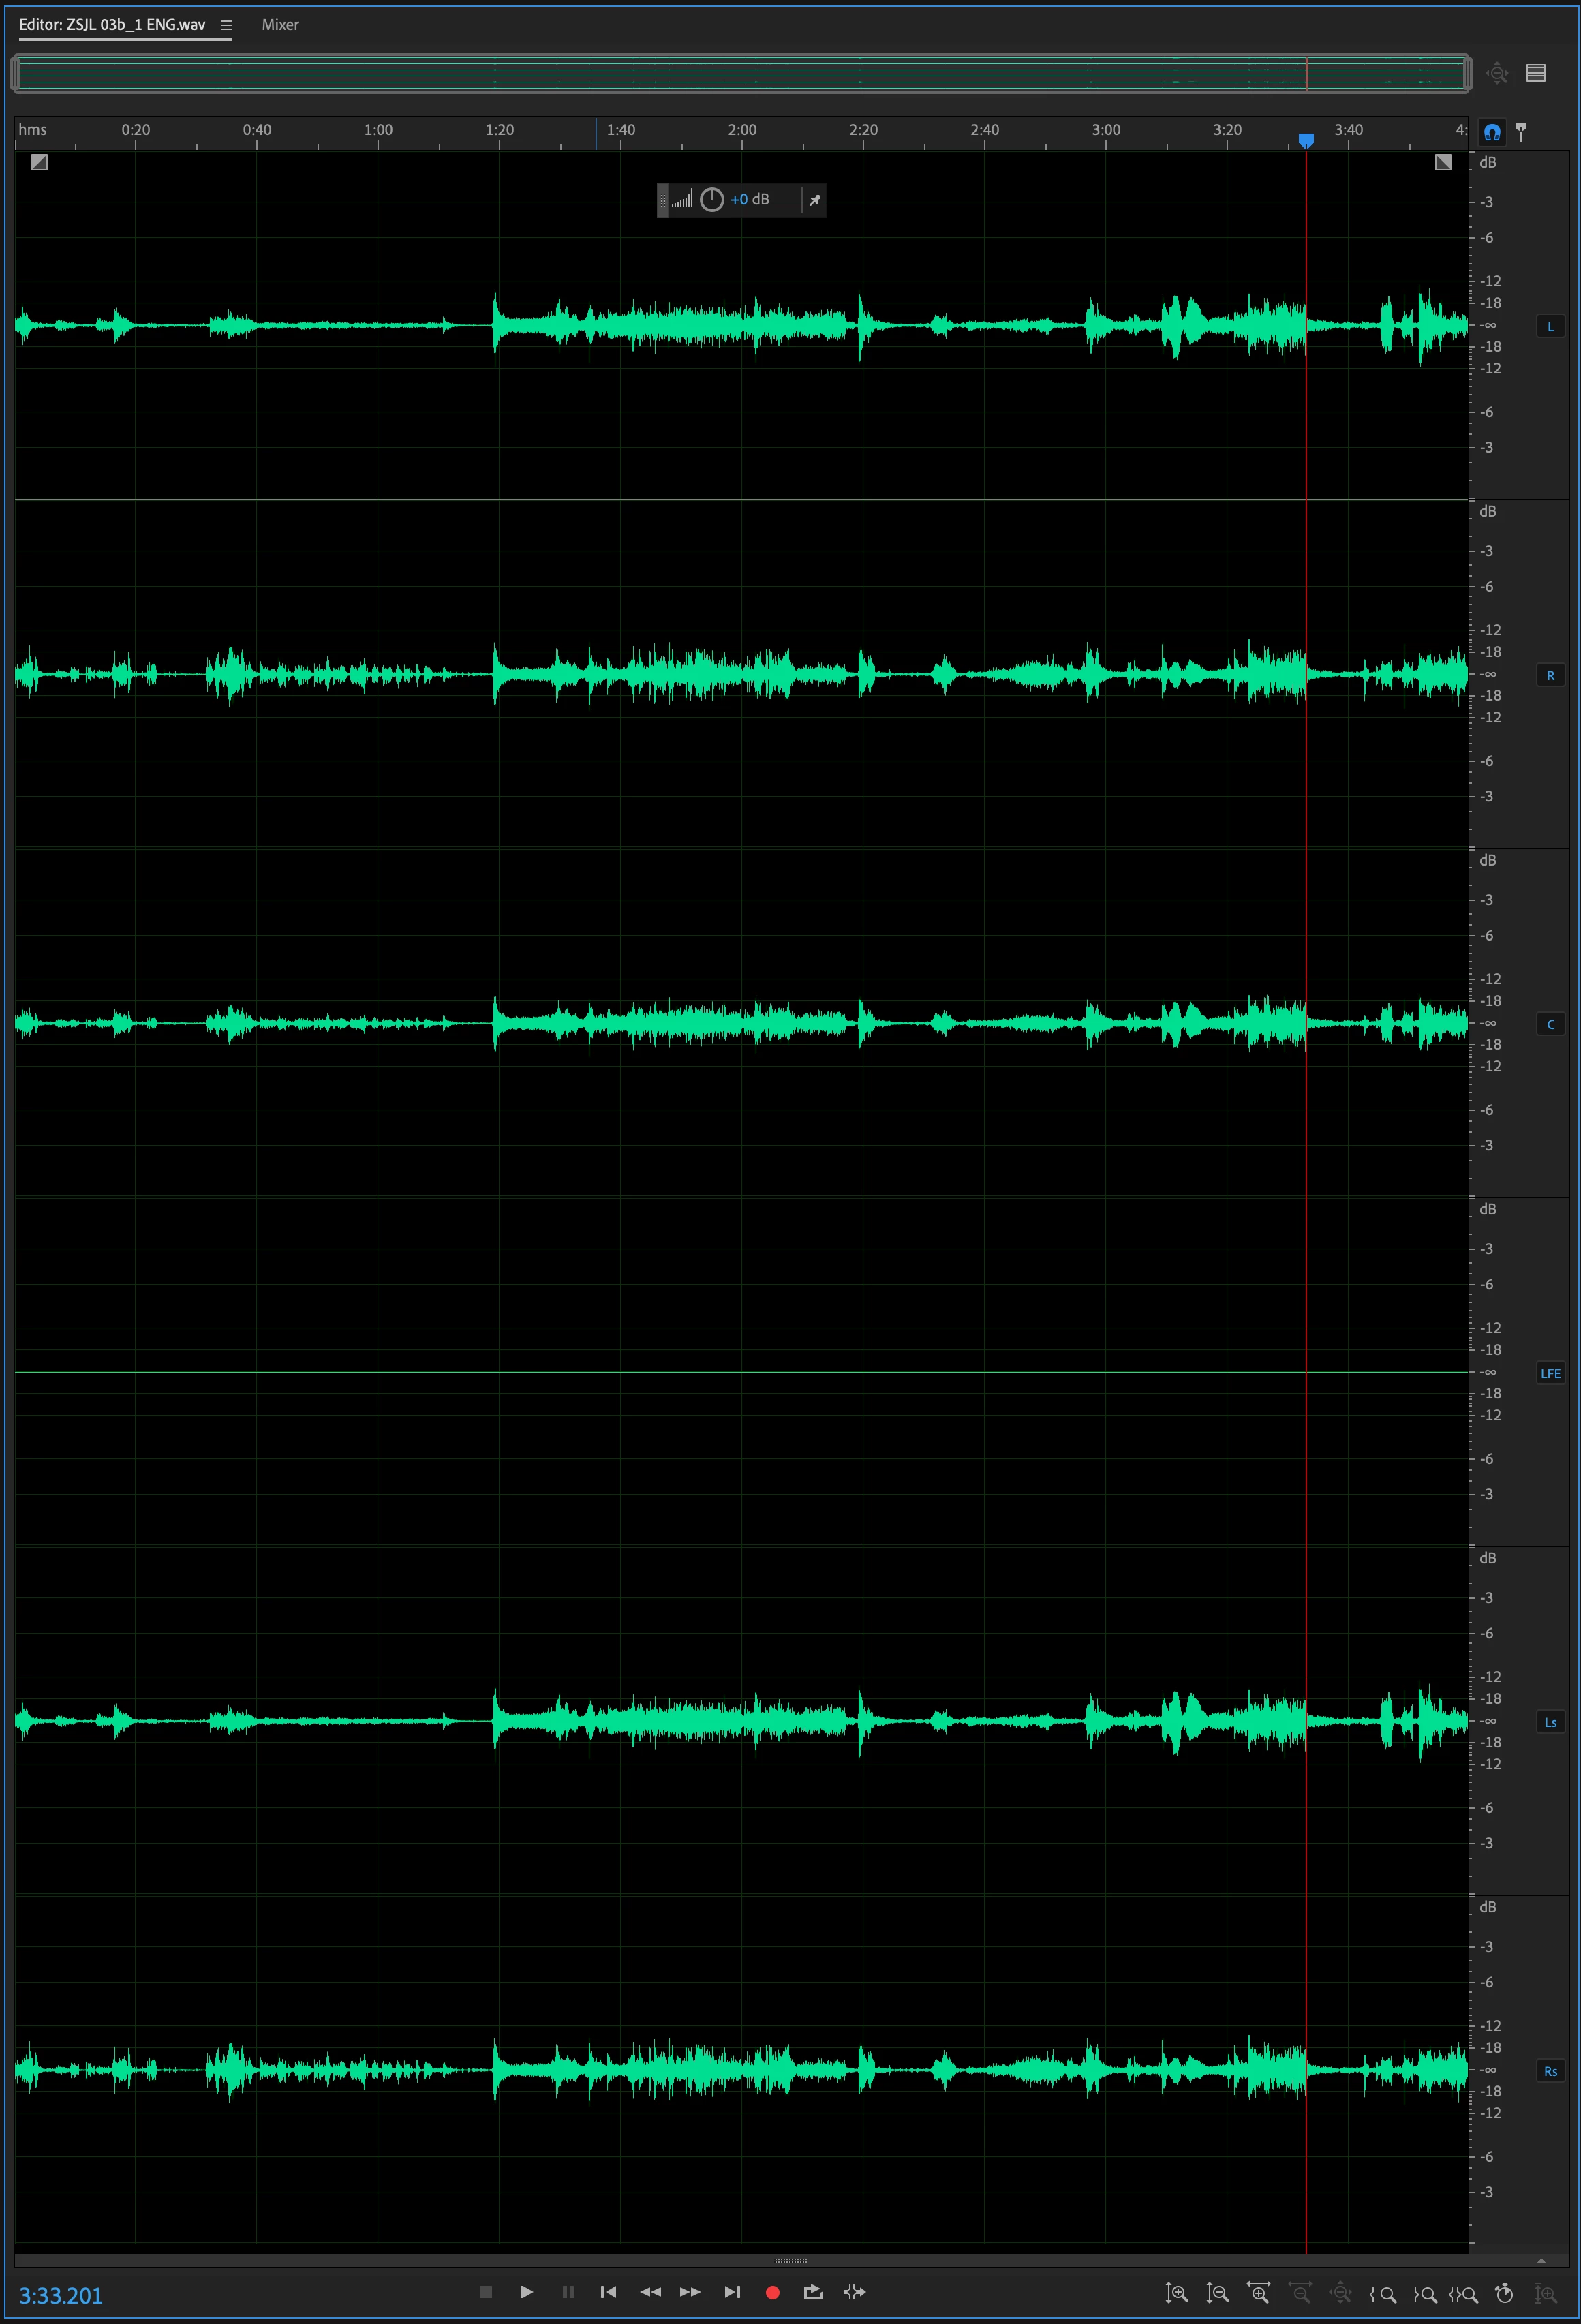The image size is (1581, 2324).
Task: Click fade-in handle at waveform start
Action: point(39,162)
